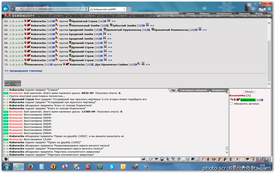Screen dimensions: 275x173
Task: Click info icon after Проклятый Пламеносец in row 65
Action: click(196, 30)
